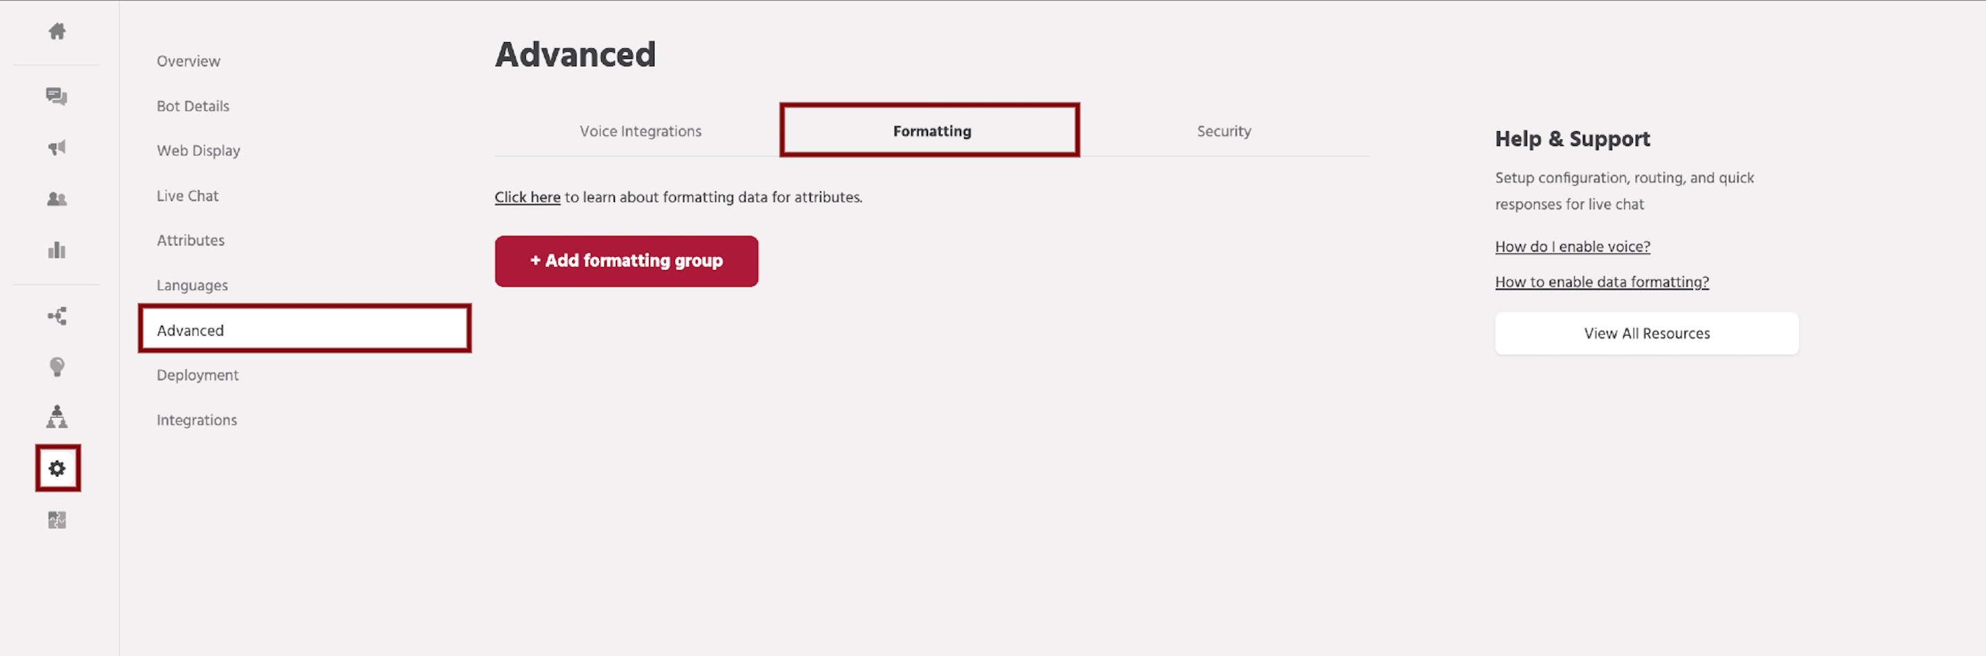
Task: Open the broadcasts megaphone icon
Action: click(56, 147)
